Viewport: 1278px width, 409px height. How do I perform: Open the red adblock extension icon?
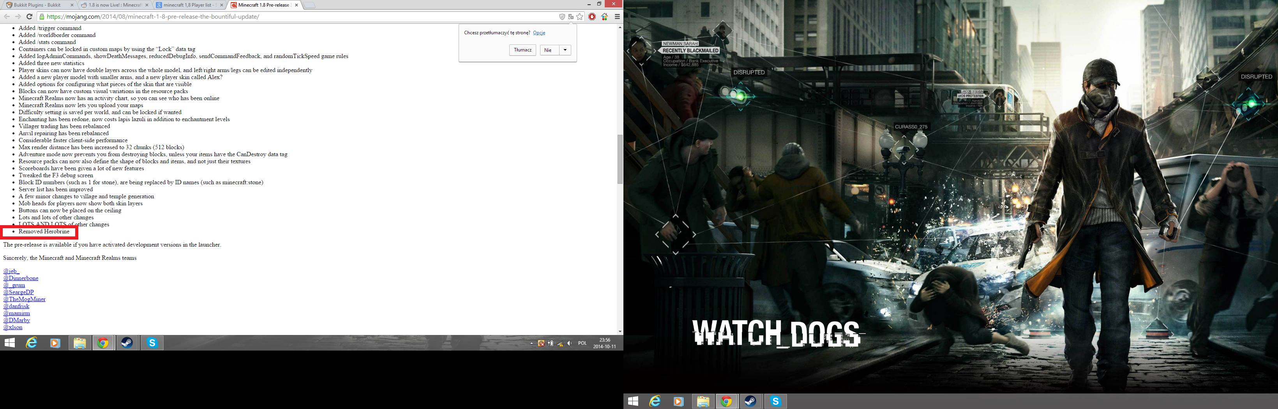592,16
